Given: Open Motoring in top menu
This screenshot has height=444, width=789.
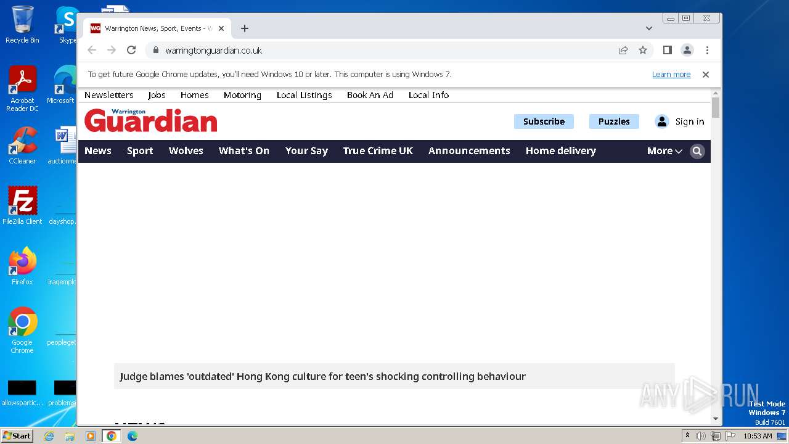Looking at the screenshot, I should [x=242, y=95].
